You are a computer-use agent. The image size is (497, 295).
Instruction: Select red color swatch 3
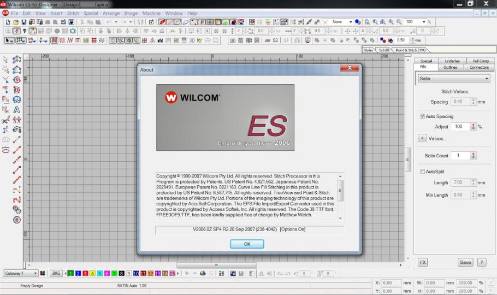pyautogui.click(x=85, y=273)
